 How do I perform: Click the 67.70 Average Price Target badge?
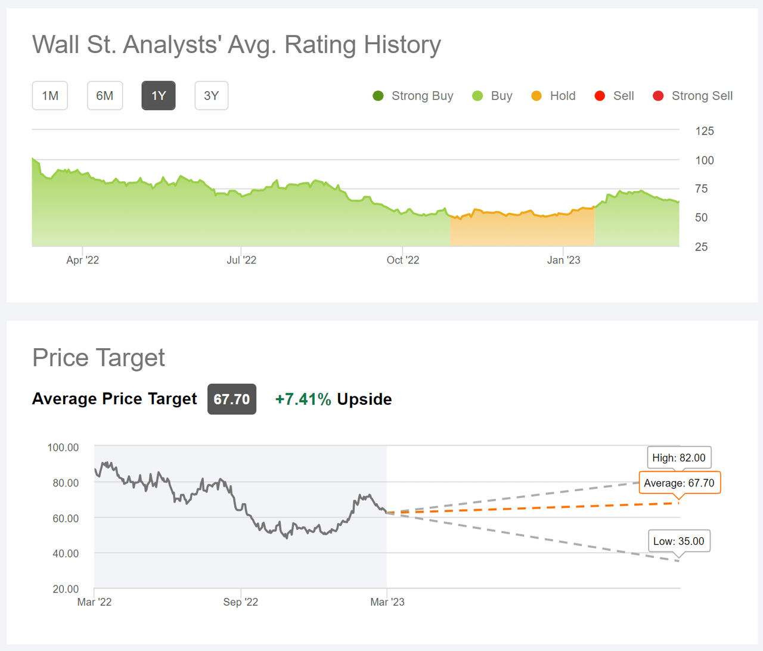[231, 399]
